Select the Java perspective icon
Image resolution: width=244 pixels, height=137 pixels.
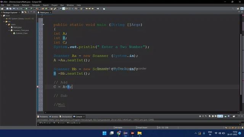tap(242, 9)
